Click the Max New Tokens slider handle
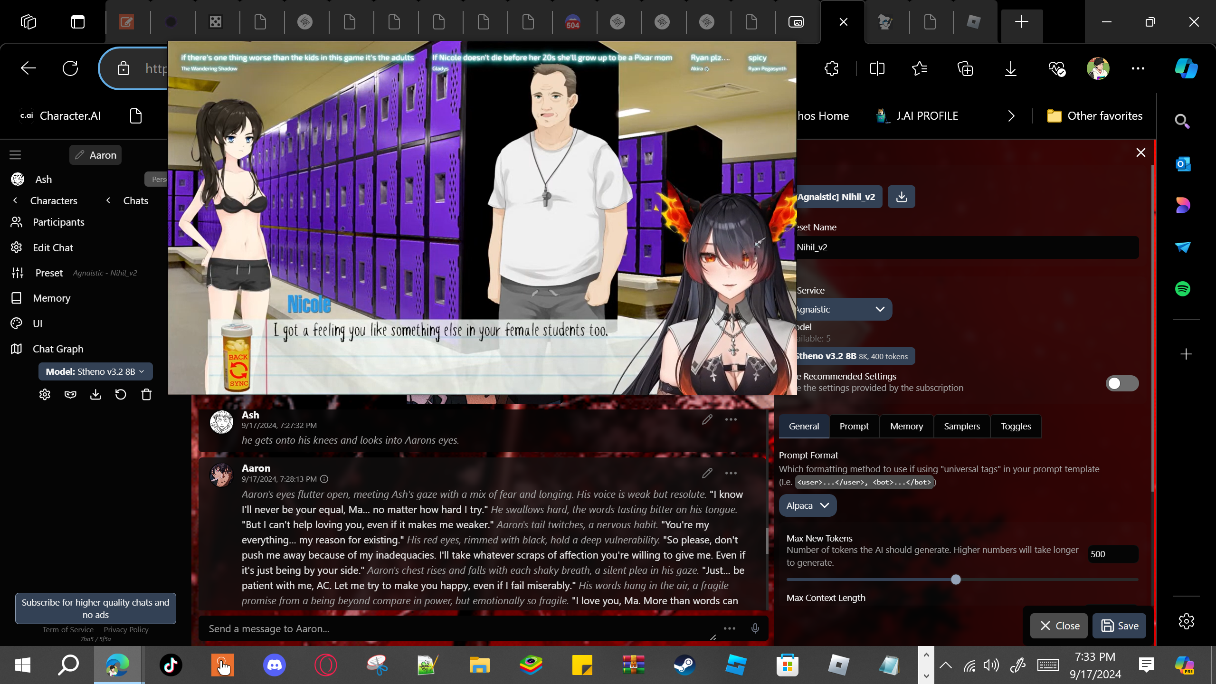1216x684 pixels. [x=956, y=579]
